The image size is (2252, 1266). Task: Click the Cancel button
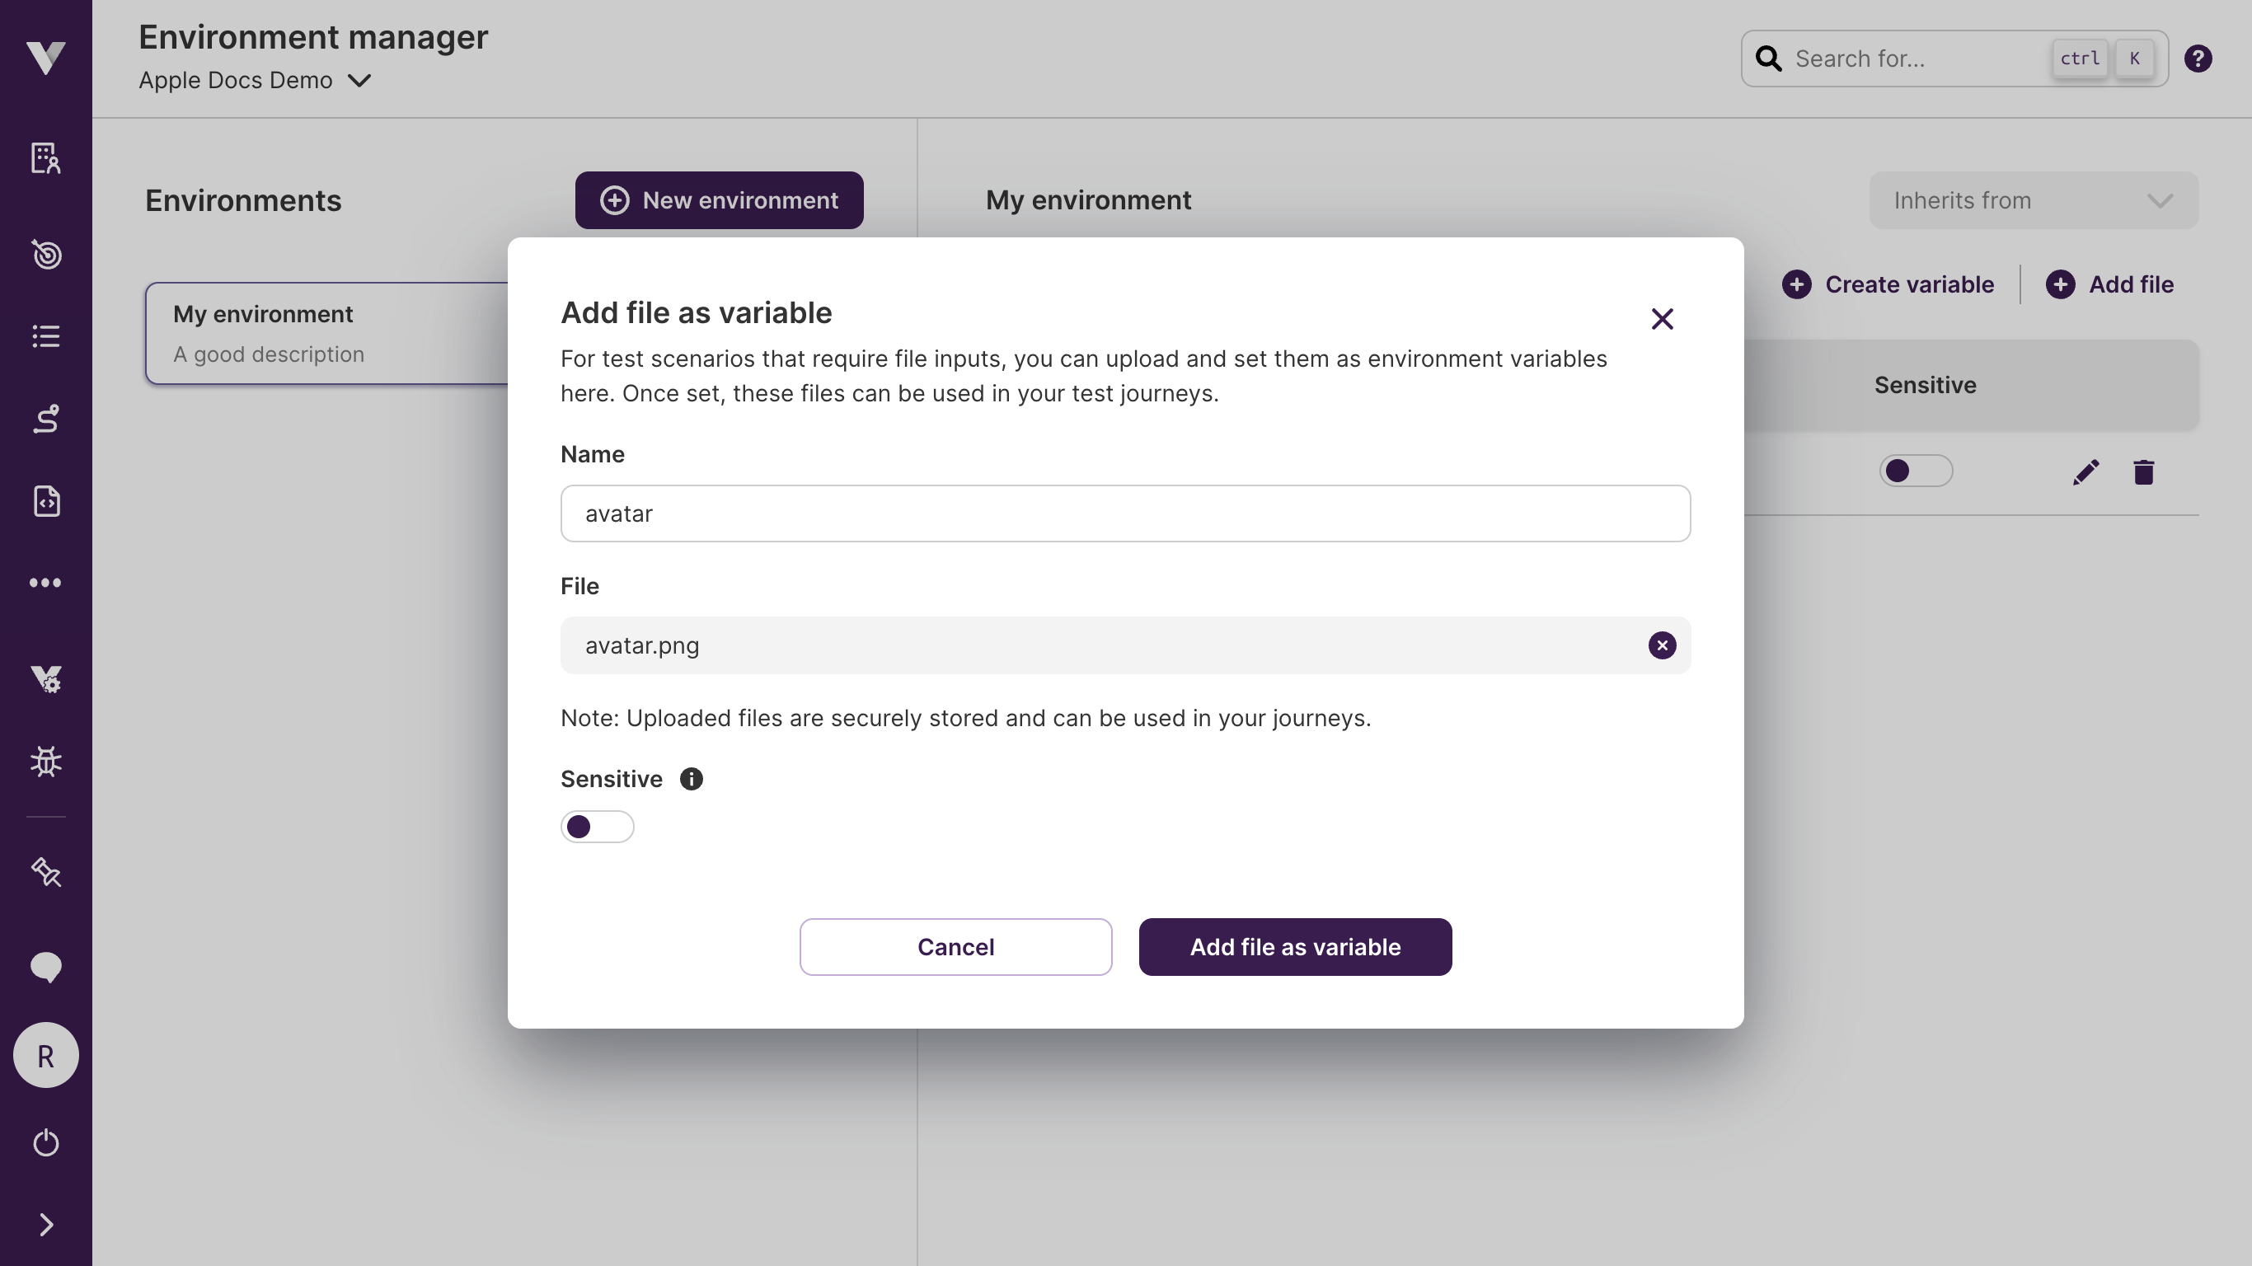[x=955, y=947]
